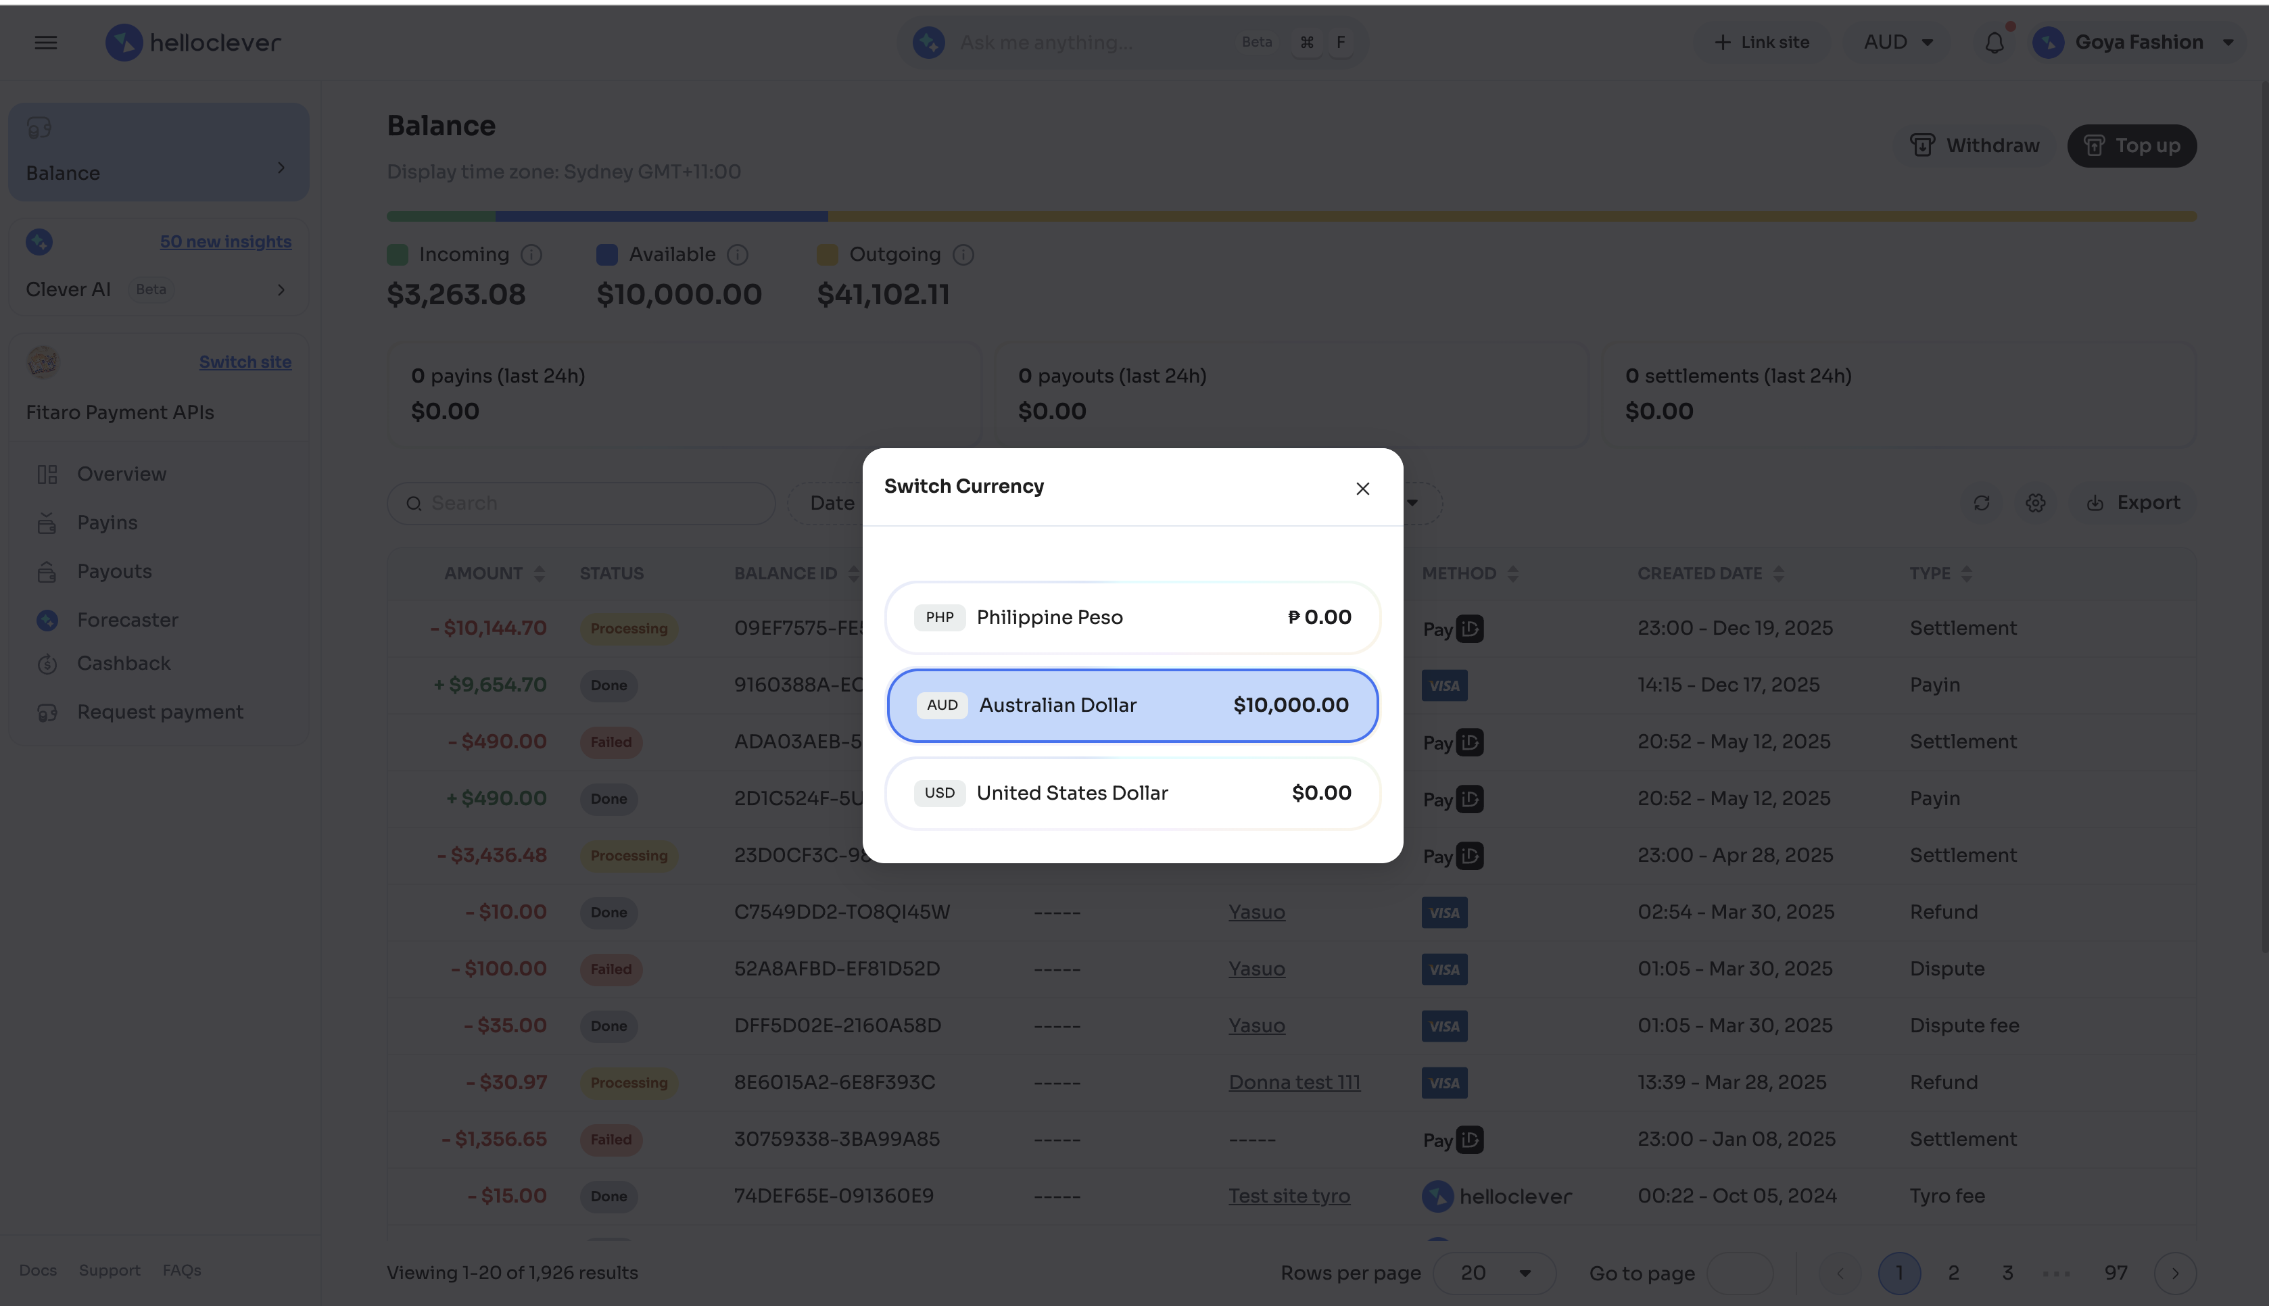Image resolution: width=2269 pixels, height=1306 pixels.
Task: Click the Go to page input field
Action: click(1739, 1273)
